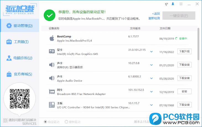This screenshot has width=202, height=127.
Task: Click the <返回 link
Action: [156, 14]
